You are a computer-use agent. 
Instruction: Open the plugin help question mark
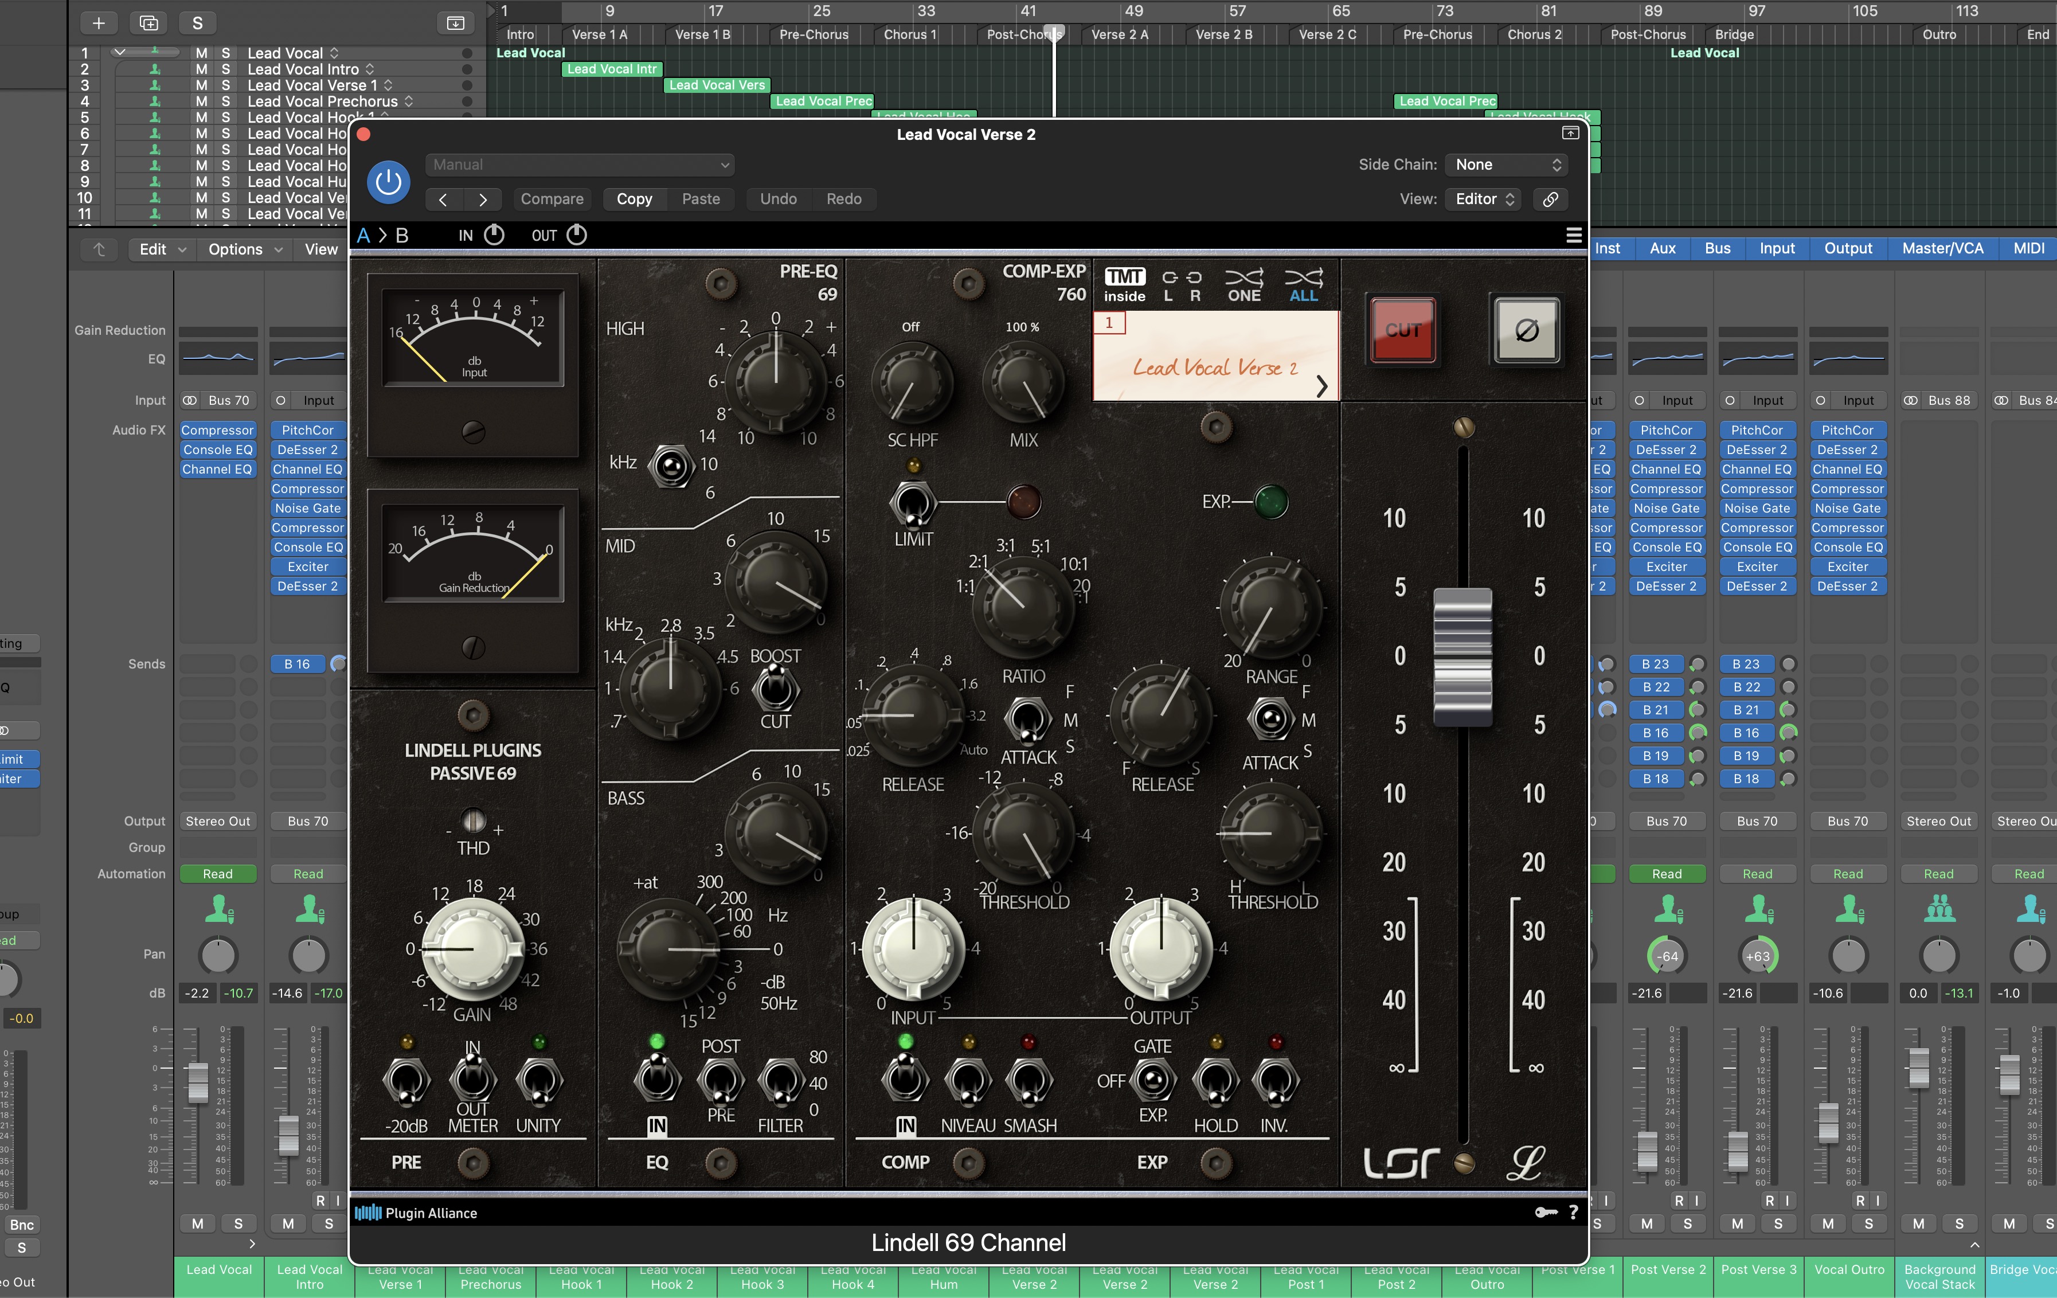tap(1574, 1213)
